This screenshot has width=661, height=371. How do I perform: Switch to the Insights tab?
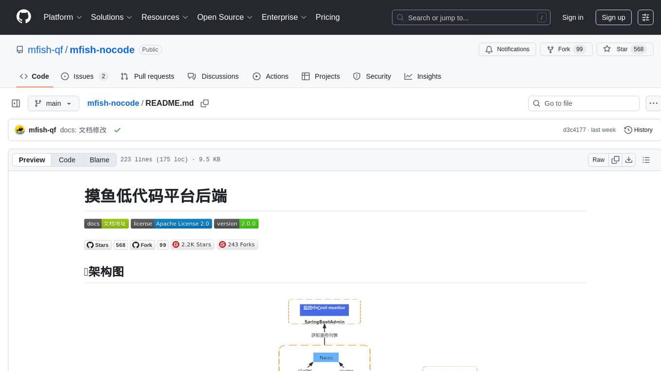(423, 76)
